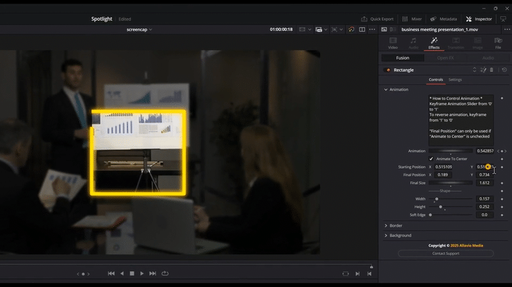This screenshot has width=512, height=287.
Task: Switch to the Video inspector tab
Action: 393,43
